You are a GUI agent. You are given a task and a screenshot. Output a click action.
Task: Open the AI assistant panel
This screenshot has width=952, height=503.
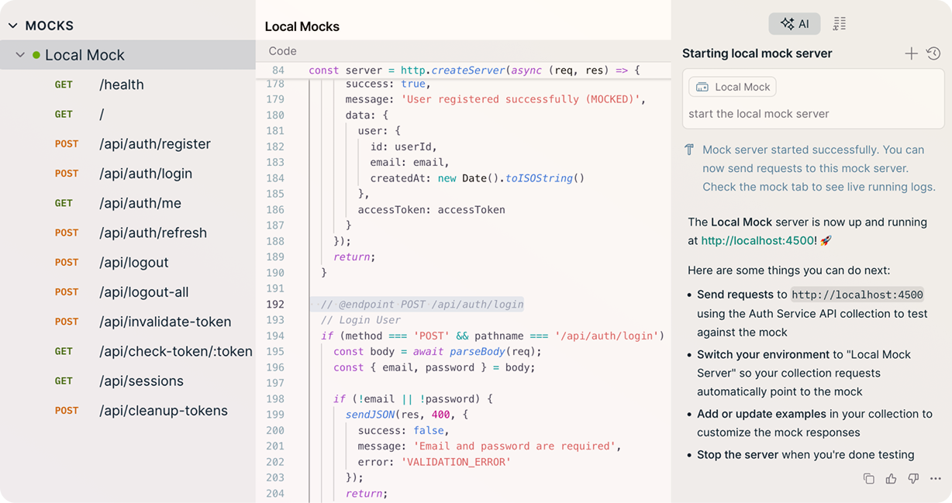pyautogui.click(x=794, y=23)
